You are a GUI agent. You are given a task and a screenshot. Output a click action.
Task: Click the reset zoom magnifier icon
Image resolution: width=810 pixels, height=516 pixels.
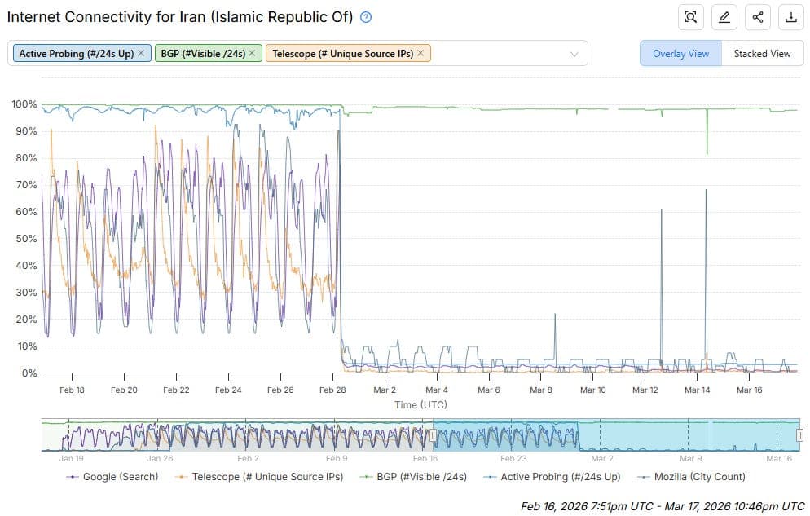(x=691, y=17)
